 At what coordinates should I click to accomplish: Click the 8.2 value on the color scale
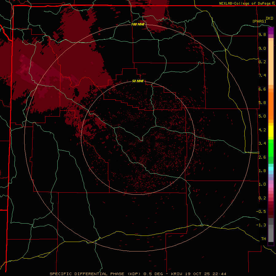(x=262, y=62)
